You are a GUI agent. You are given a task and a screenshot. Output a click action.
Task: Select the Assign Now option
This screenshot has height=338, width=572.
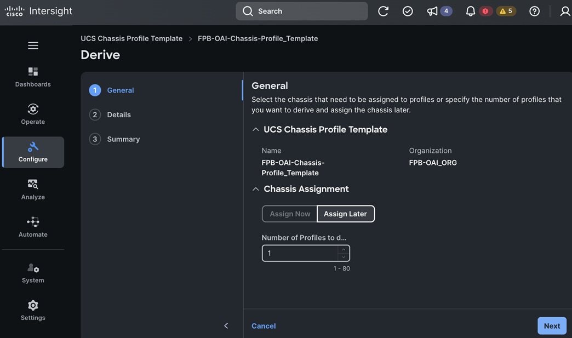point(290,214)
